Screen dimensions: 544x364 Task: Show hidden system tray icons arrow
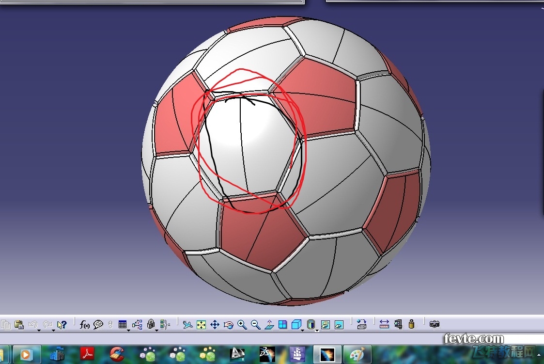(x=539, y=355)
